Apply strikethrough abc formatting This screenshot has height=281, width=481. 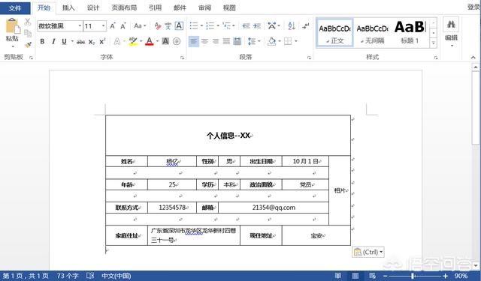click(x=80, y=41)
